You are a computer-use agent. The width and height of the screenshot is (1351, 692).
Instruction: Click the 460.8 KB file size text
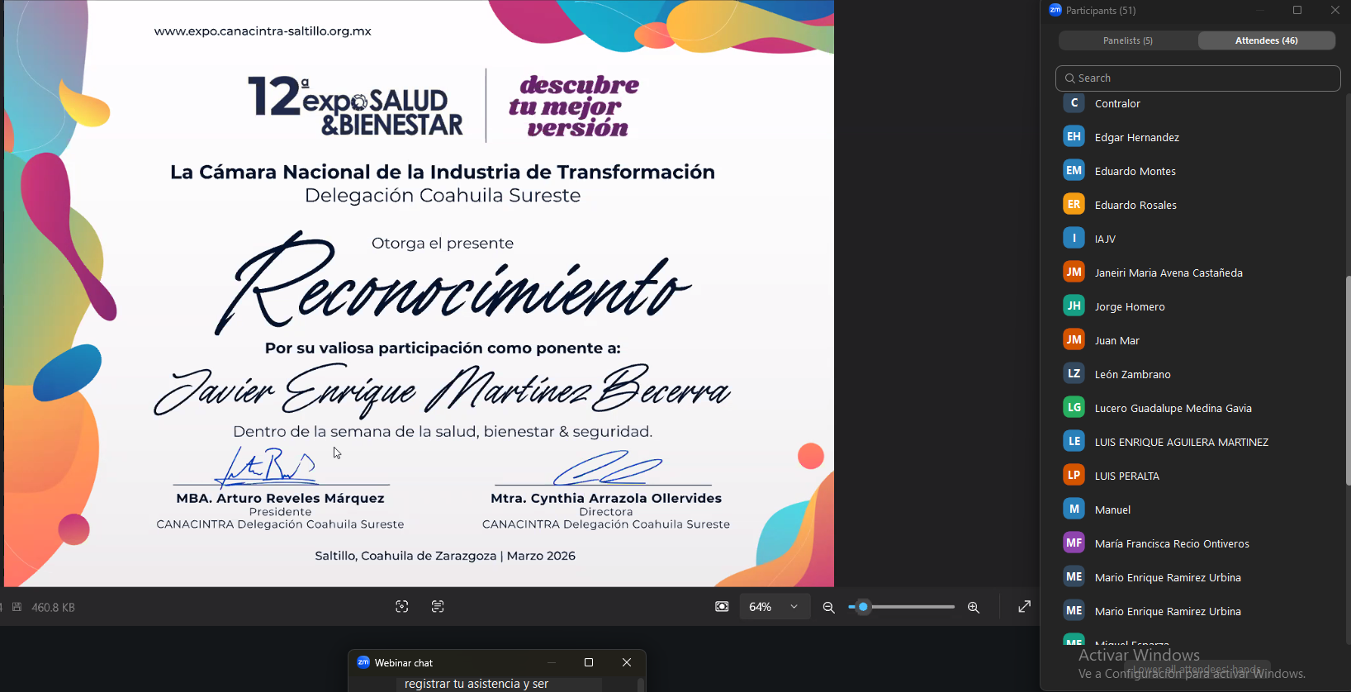pos(54,607)
